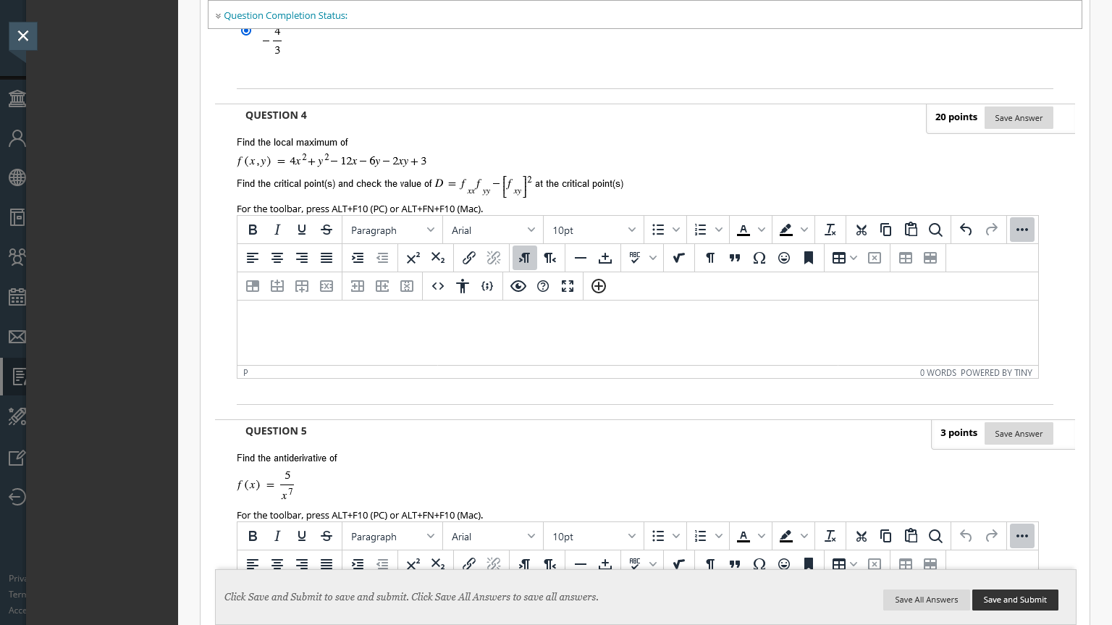The height and width of the screenshot is (625, 1112).
Task: Open math formula editor in Question 4
Action: pos(679,258)
